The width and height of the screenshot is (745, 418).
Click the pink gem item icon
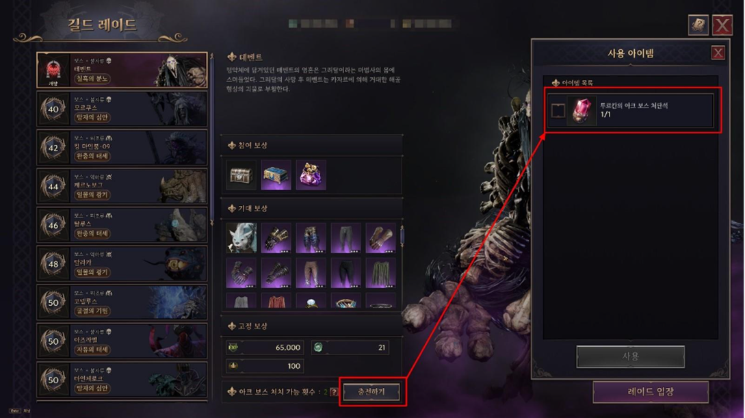581,111
